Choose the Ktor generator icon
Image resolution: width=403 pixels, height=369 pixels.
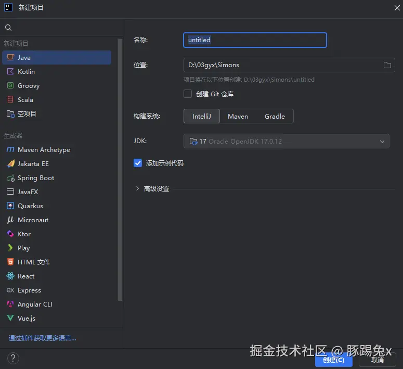10,234
